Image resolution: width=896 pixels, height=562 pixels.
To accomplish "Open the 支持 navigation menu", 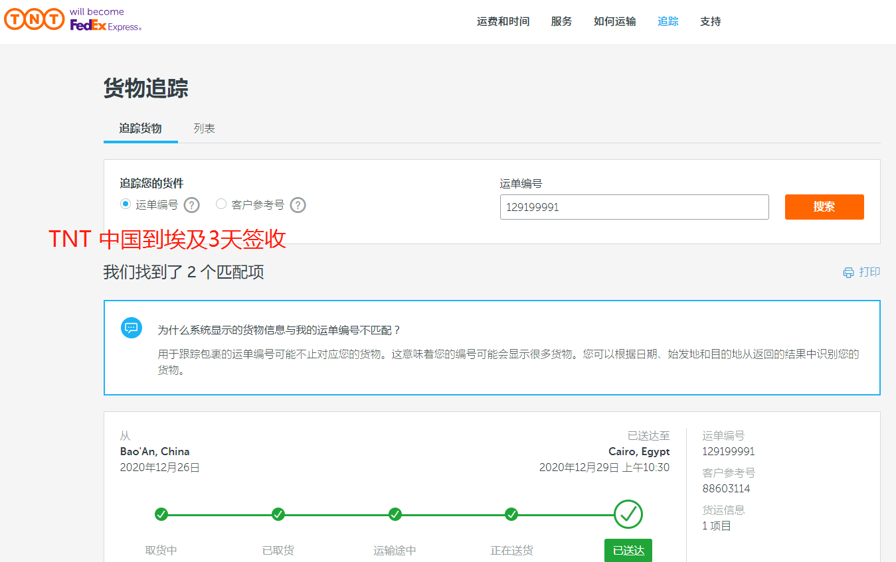I will point(710,22).
